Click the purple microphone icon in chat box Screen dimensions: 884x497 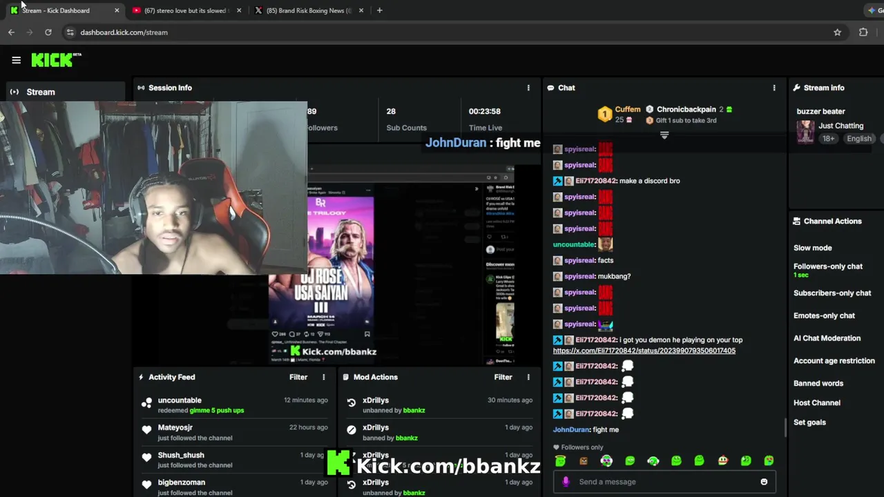(566, 482)
